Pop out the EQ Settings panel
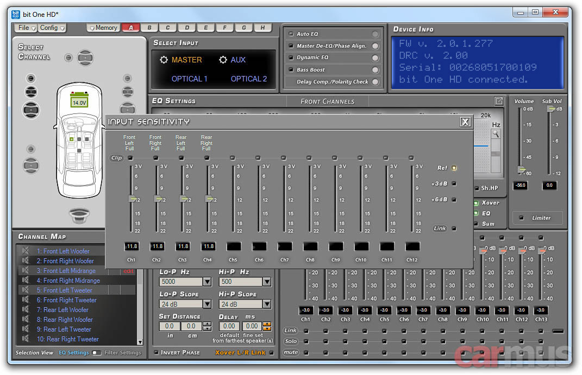Viewport: 582px width, 375px height. pos(499,101)
